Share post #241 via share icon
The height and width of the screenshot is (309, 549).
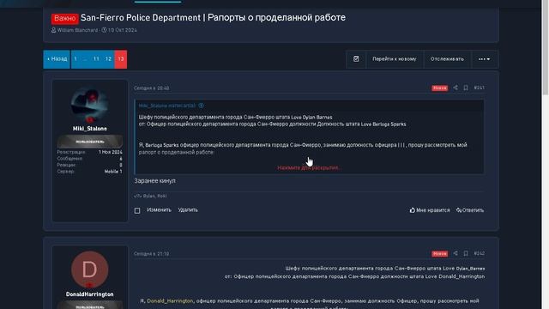tap(455, 88)
